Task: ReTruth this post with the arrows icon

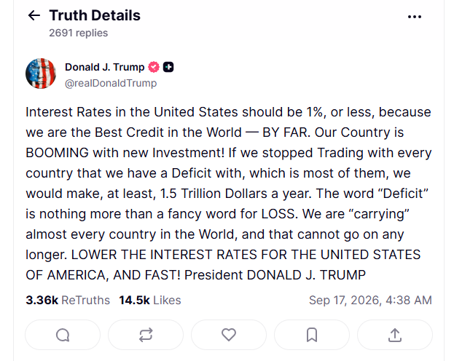Action: click(146, 335)
